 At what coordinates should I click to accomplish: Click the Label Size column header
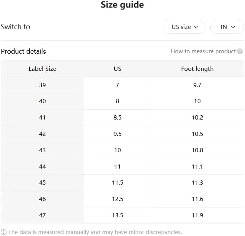[42, 69]
